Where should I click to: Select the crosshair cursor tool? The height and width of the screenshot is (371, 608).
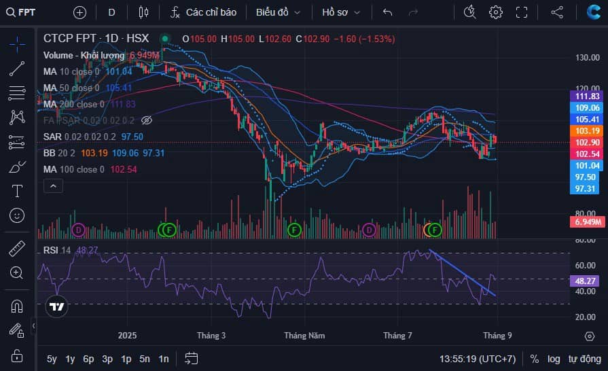17,45
